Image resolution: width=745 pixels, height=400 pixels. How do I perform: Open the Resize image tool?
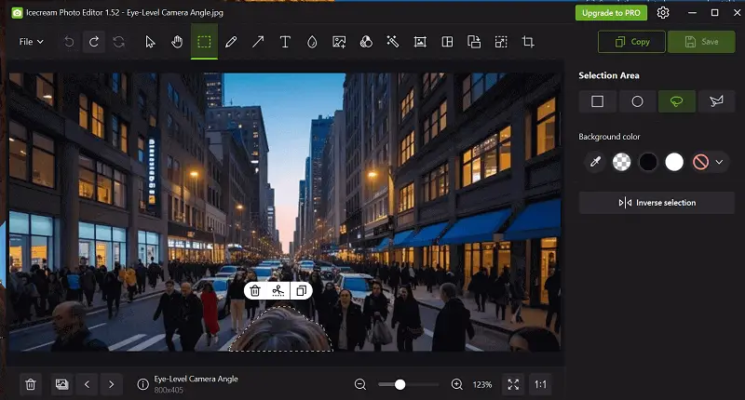501,42
